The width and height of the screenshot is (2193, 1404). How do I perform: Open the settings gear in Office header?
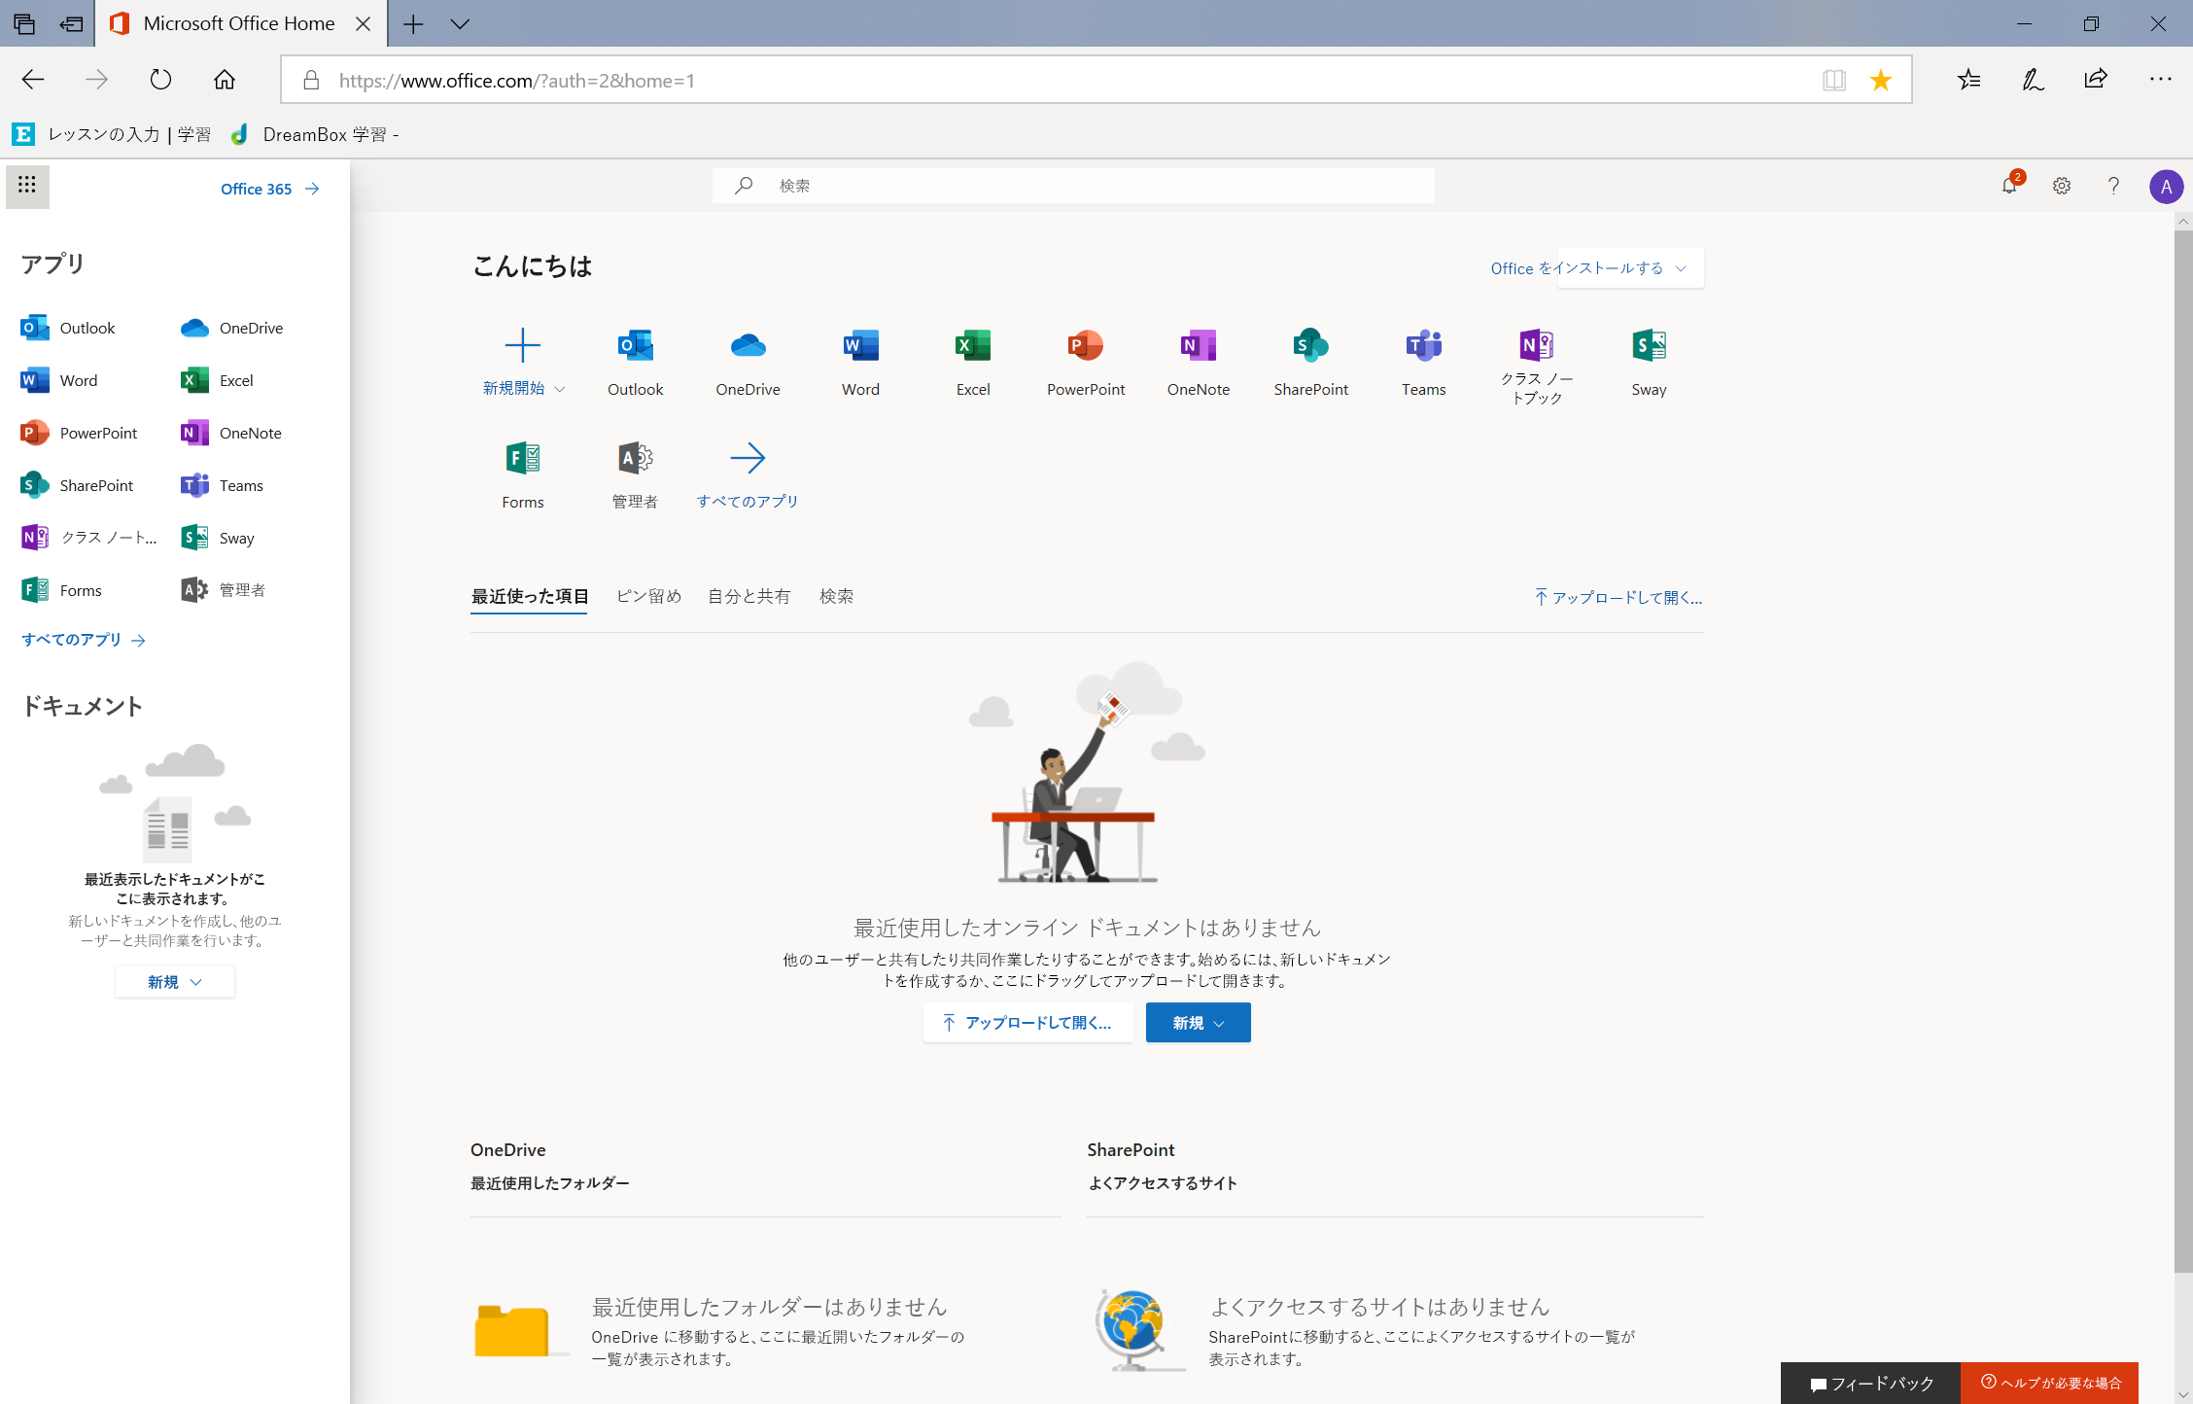pyautogui.click(x=2062, y=186)
